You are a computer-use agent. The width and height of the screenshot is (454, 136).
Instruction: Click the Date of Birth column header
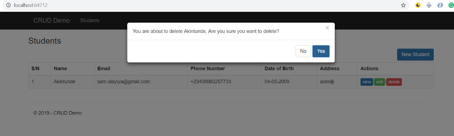(279, 68)
